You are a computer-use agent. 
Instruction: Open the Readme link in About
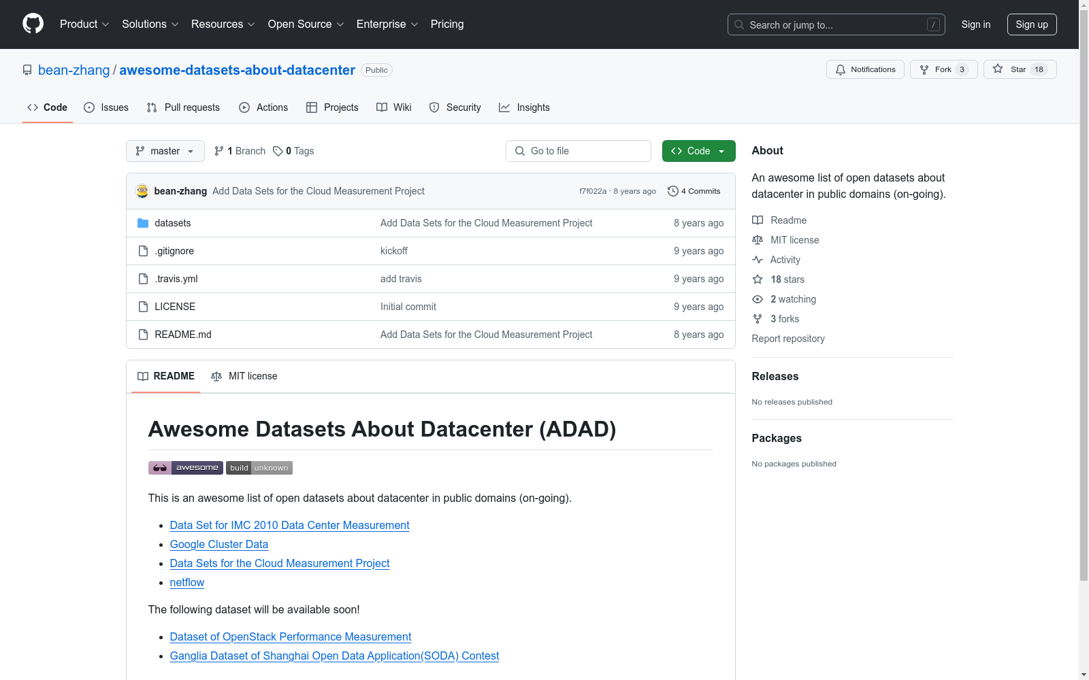coord(789,220)
